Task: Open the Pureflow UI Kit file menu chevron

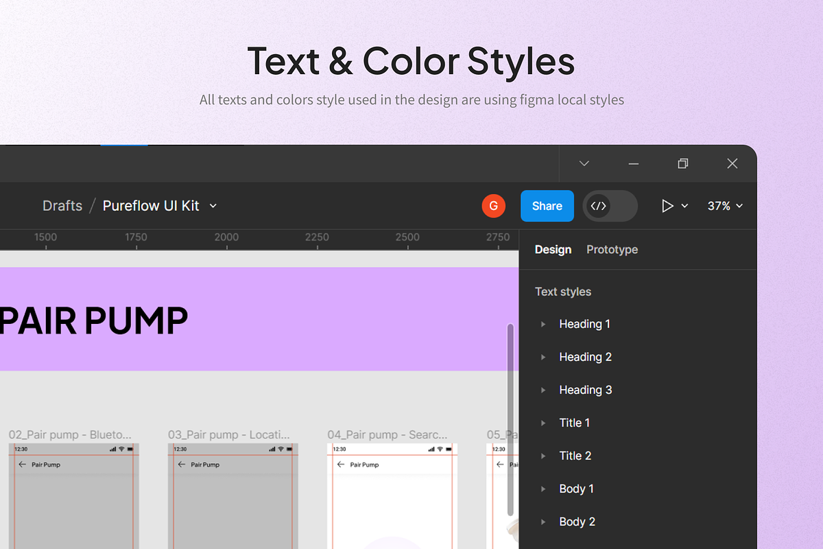Action: pos(213,206)
